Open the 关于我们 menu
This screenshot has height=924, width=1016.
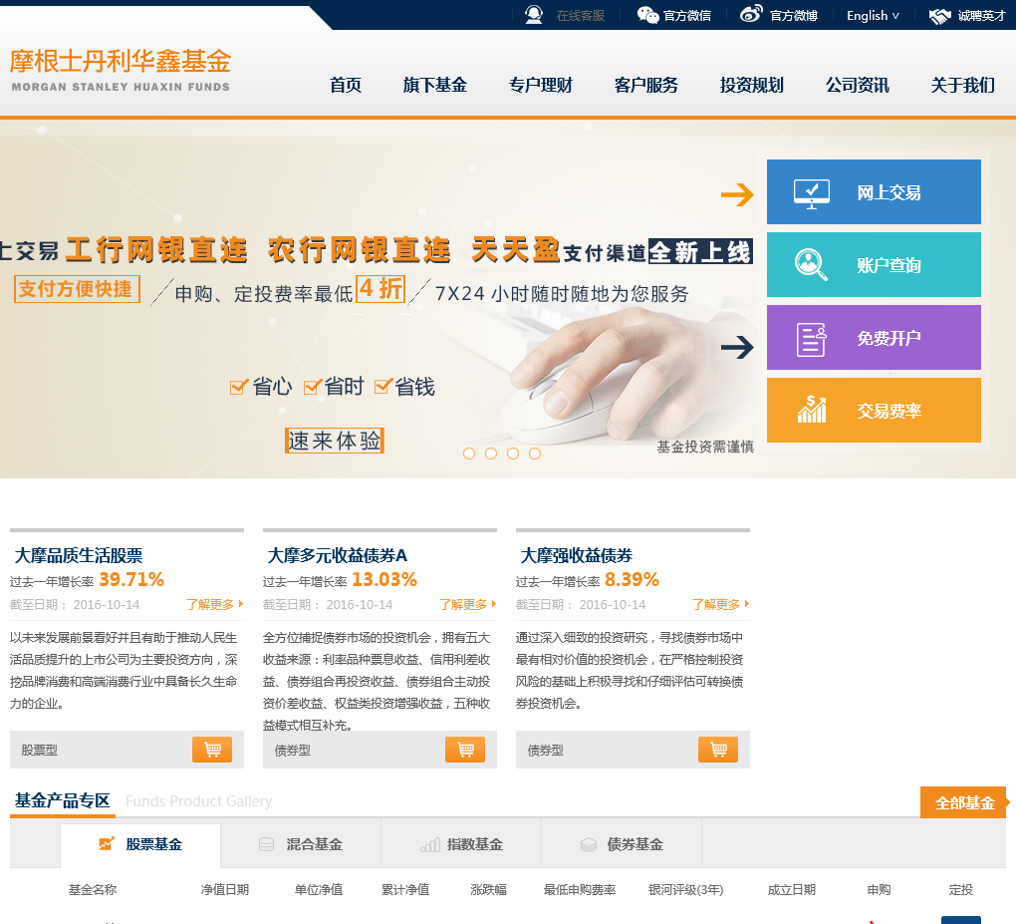coord(963,85)
